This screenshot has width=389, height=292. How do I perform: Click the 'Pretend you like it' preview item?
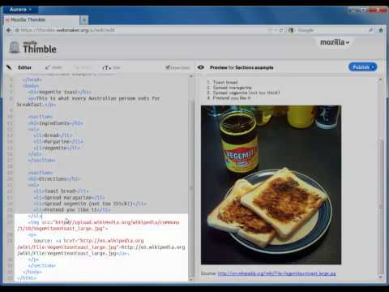click(x=232, y=98)
